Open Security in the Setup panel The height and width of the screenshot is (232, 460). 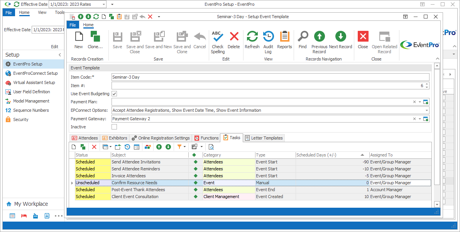click(34, 119)
